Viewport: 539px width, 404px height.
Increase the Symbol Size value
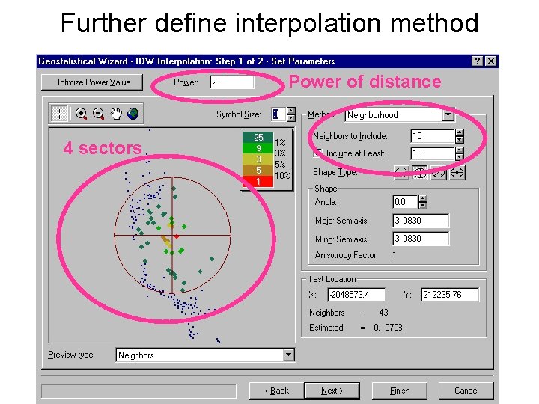pyautogui.click(x=291, y=111)
